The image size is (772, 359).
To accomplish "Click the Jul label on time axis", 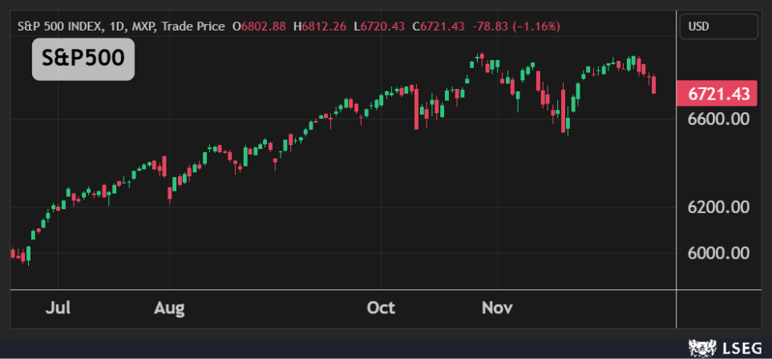I will click(x=59, y=308).
